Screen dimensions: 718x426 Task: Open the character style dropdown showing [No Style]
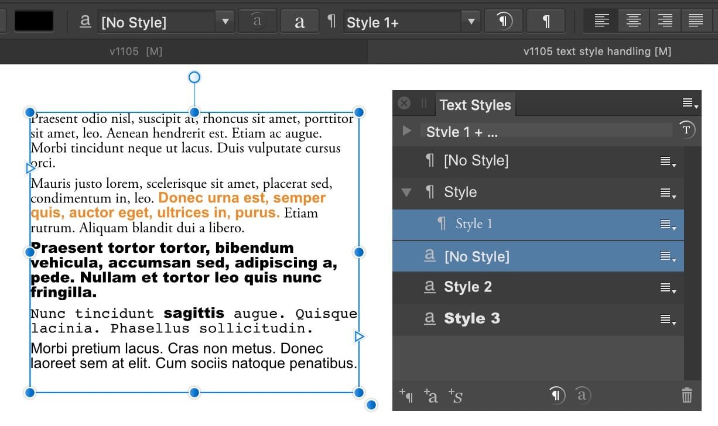pyautogui.click(x=225, y=21)
